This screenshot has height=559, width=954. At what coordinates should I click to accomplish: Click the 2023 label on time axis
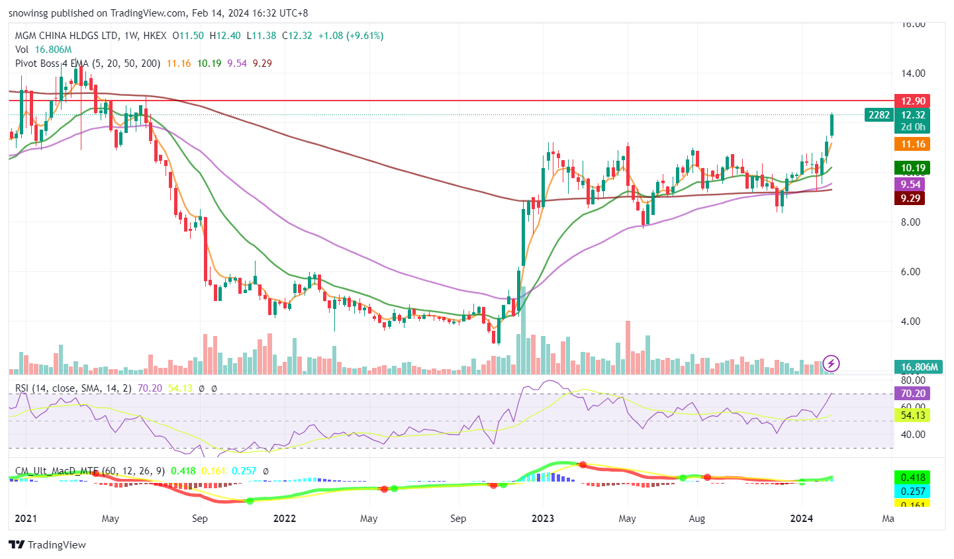tap(543, 519)
